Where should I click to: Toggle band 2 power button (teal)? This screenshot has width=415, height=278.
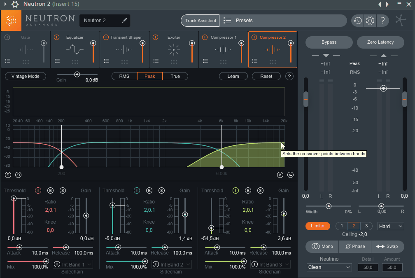click(137, 190)
